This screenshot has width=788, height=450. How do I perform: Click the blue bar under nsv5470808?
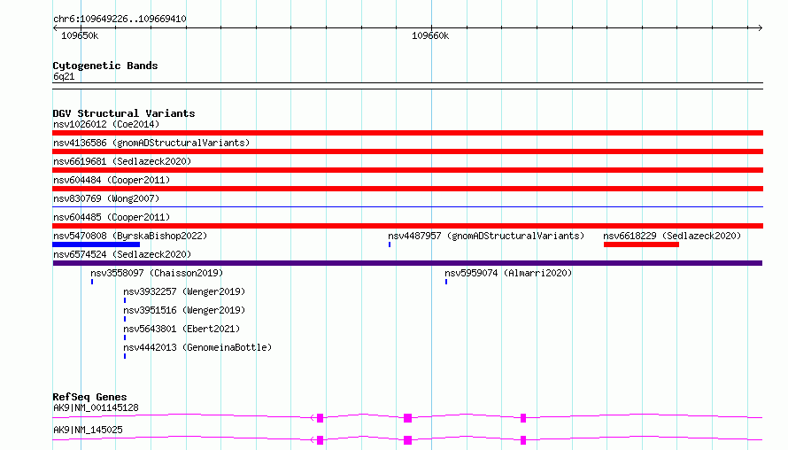[x=96, y=244]
